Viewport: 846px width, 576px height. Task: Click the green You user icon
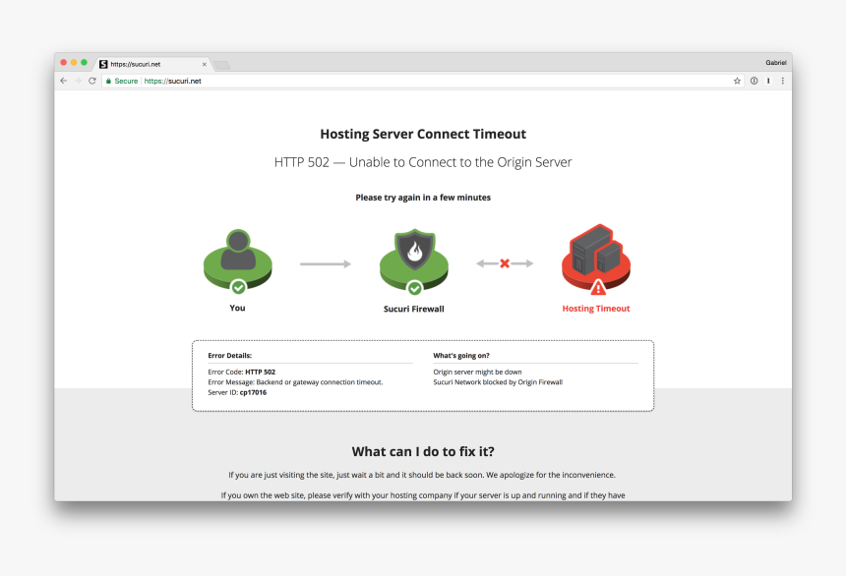tap(237, 259)
